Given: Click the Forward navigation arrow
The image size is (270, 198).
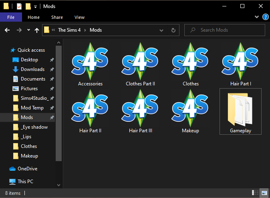Looking at the screenshot, I should click(x=19, y=30).
